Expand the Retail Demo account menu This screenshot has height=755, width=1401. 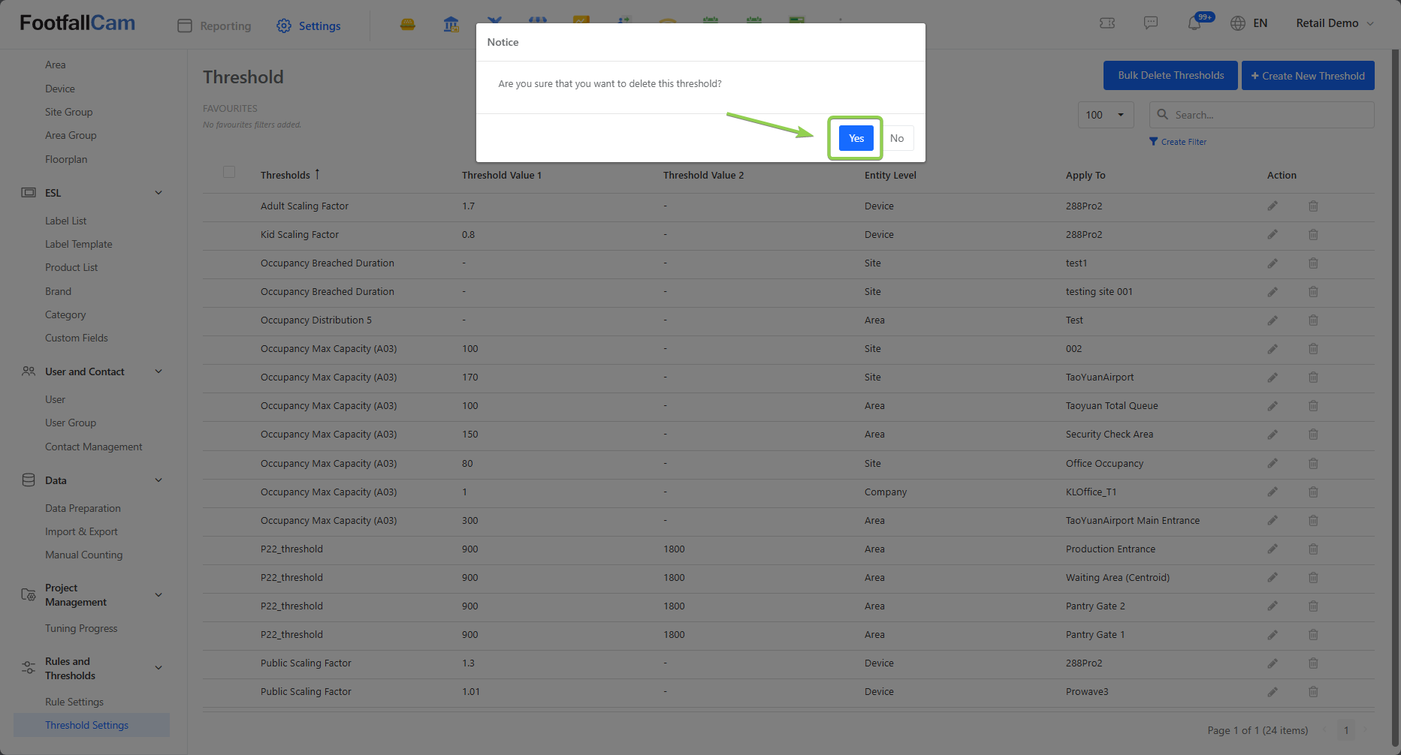[1334, 23]
